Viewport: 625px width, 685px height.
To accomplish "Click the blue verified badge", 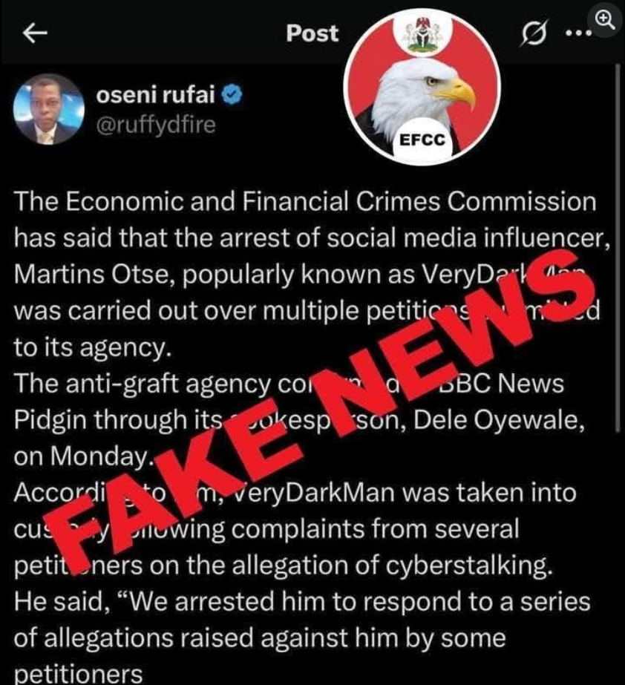I will click(232, 95).
